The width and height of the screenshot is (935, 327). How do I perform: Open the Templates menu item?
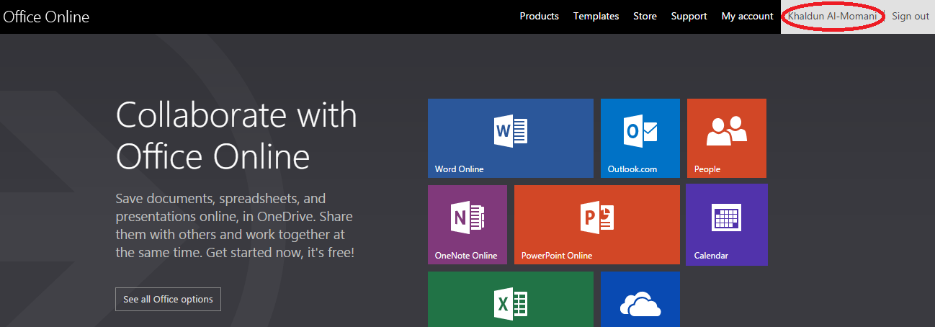[x=596, y=16]
